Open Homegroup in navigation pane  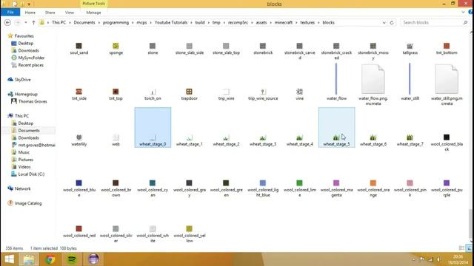pyautogui.click(x=26, y=94)
